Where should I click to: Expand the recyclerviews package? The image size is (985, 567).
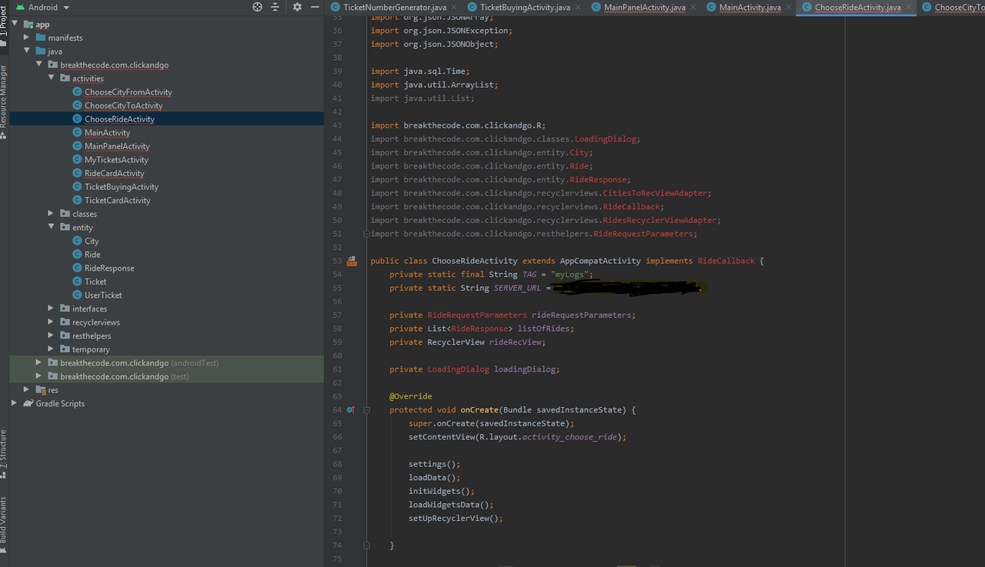[x=52, y=322]
